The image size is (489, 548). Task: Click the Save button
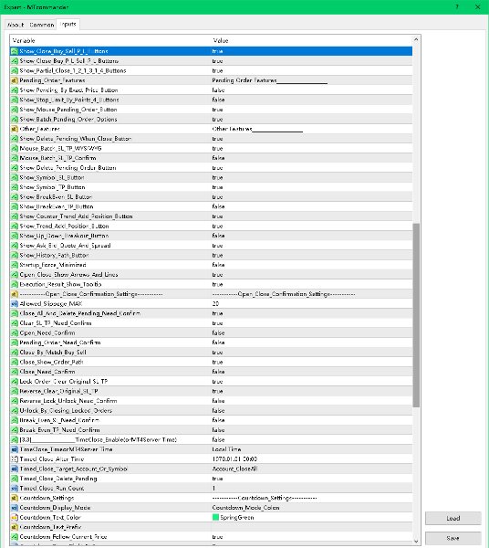point(453,538)
